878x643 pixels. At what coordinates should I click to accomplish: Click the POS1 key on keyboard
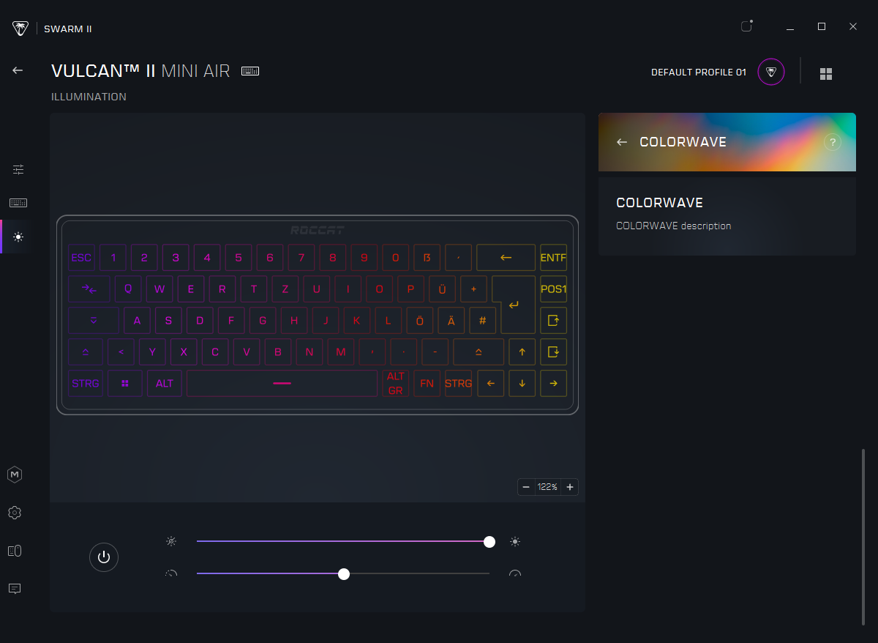(x=553, y=289)
